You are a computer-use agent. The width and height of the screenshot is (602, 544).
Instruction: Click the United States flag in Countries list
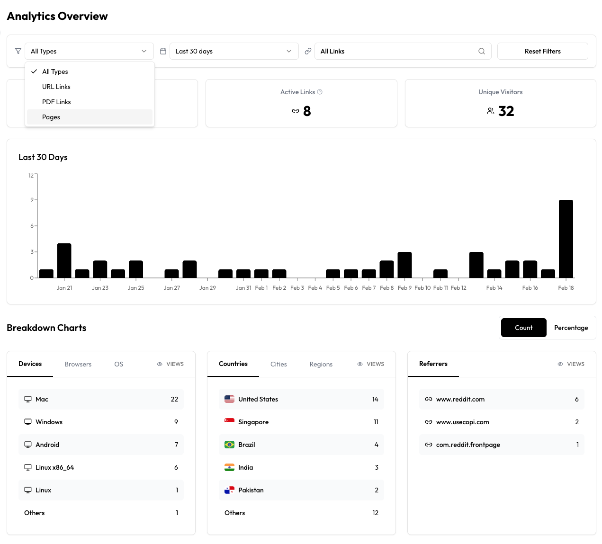(x=229, y=399)
